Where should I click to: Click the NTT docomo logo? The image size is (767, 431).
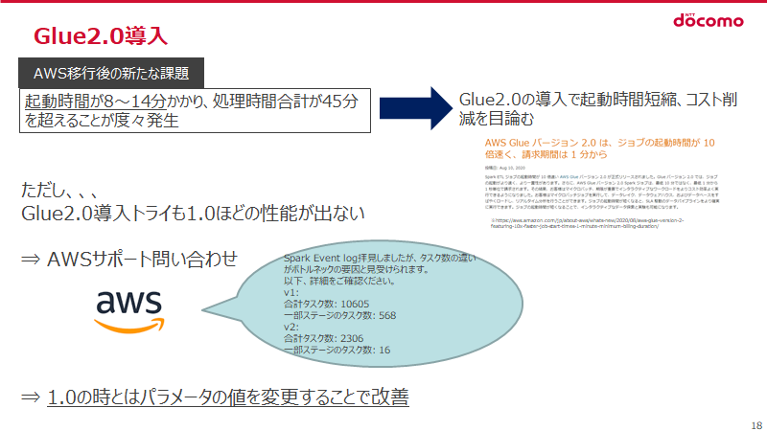click(709, 20)
